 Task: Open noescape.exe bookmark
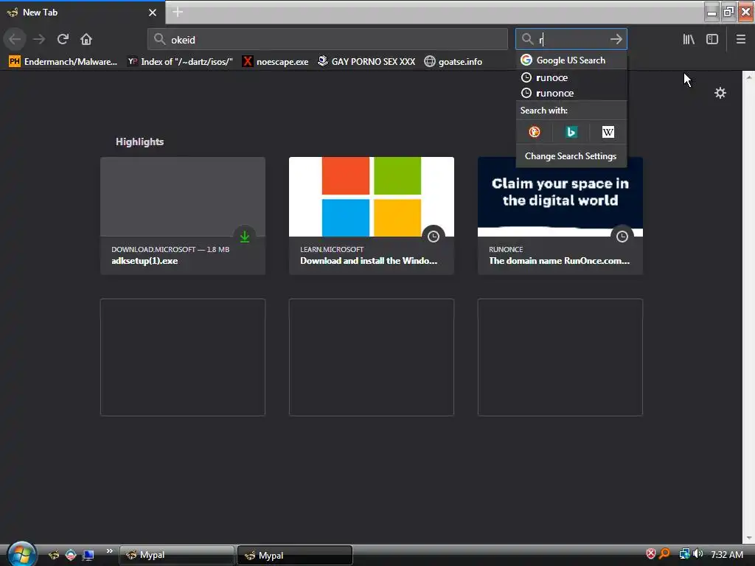click(276, 62)
